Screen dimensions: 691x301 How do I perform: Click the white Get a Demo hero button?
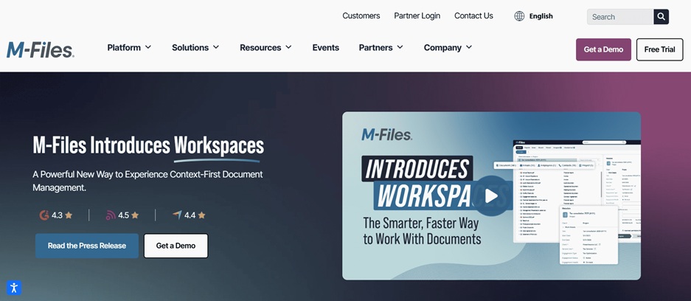click(176, 246)
